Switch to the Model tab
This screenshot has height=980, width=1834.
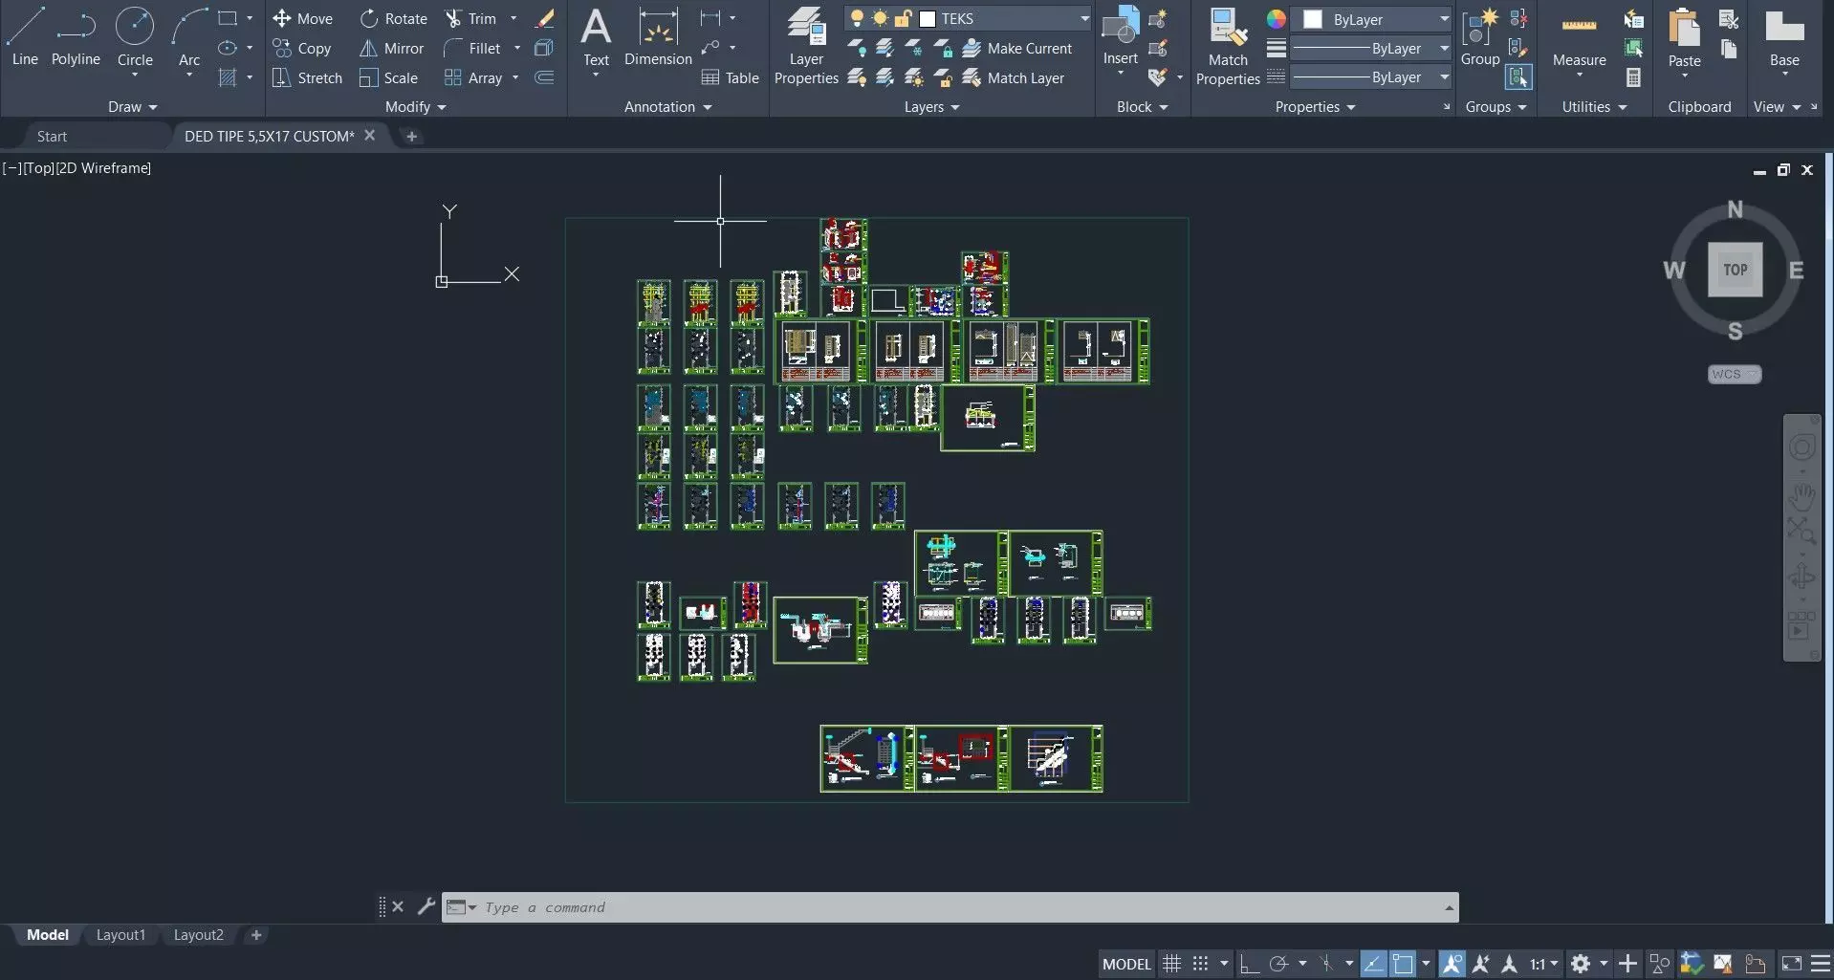48,935
